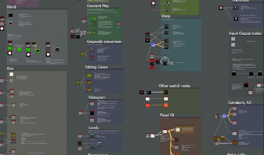Select the violet-blue node in Curvature, AO

point(224,116)
